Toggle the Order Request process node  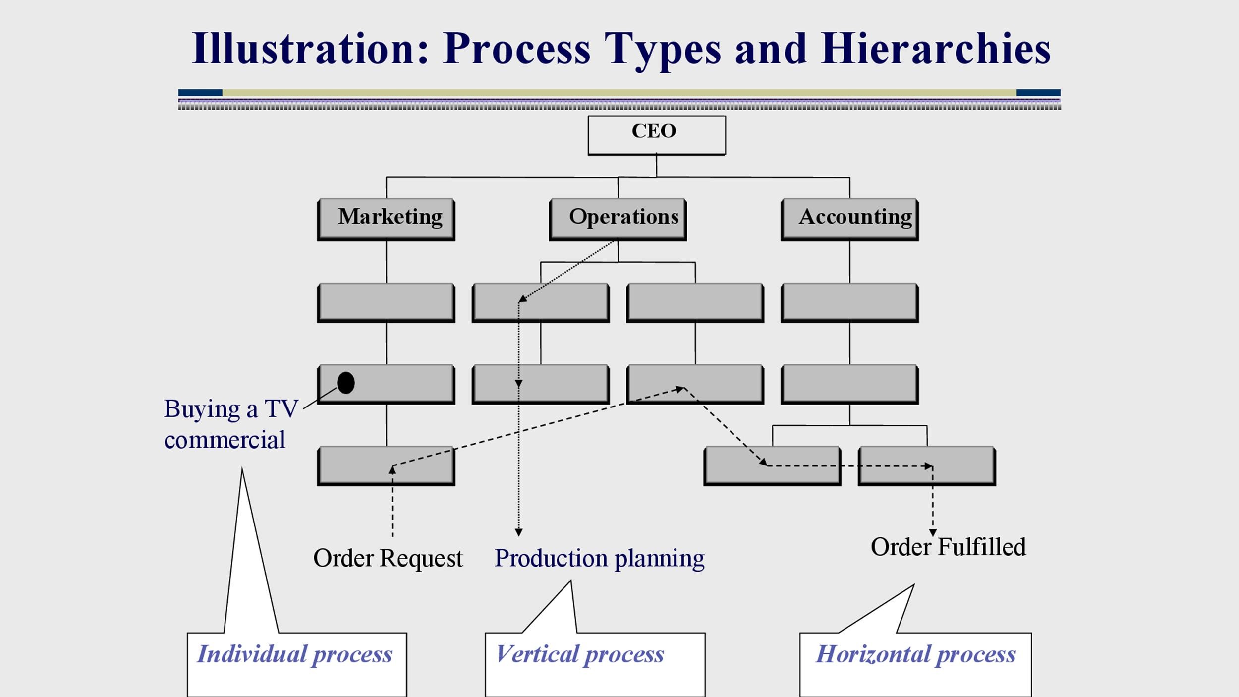387,465
